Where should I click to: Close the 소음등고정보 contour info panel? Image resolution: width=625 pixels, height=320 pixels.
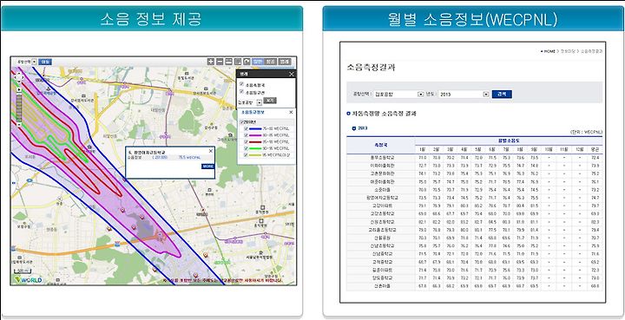(291, 112)
